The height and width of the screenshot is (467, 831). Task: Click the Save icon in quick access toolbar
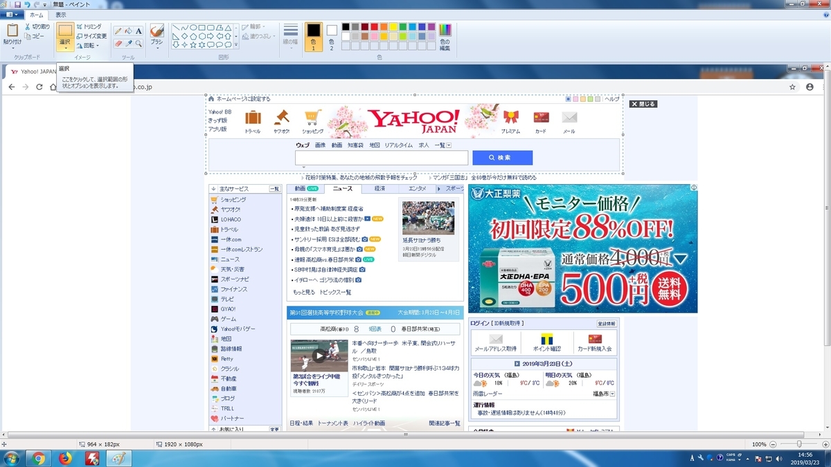(x=18, y=4)
